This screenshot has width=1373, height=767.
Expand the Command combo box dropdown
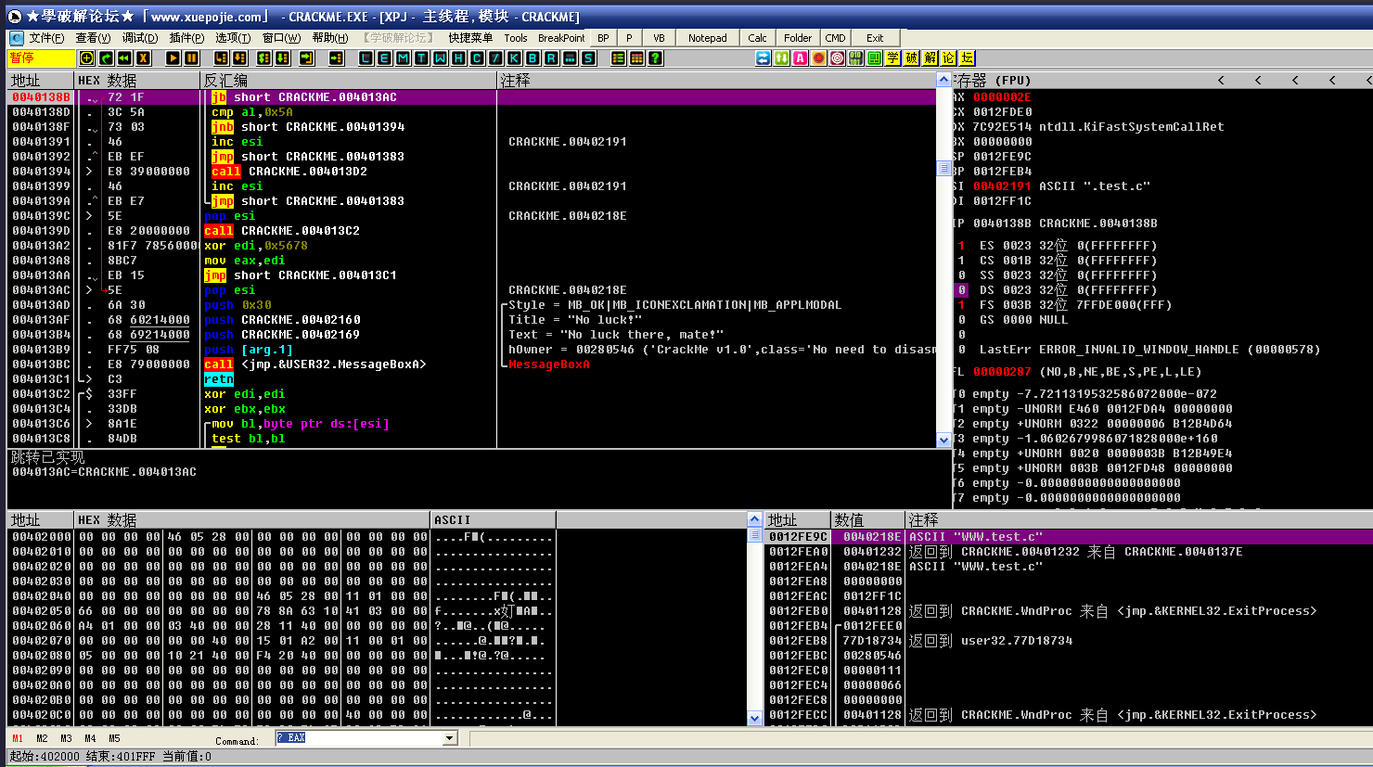[451, 738]
